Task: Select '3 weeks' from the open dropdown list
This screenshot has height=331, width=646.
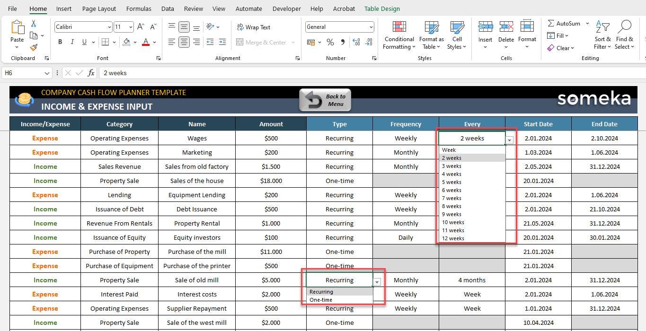Action: 451,165
